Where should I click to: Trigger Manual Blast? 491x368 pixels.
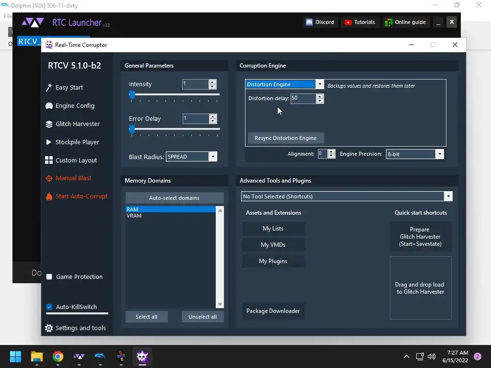(73, 178)
